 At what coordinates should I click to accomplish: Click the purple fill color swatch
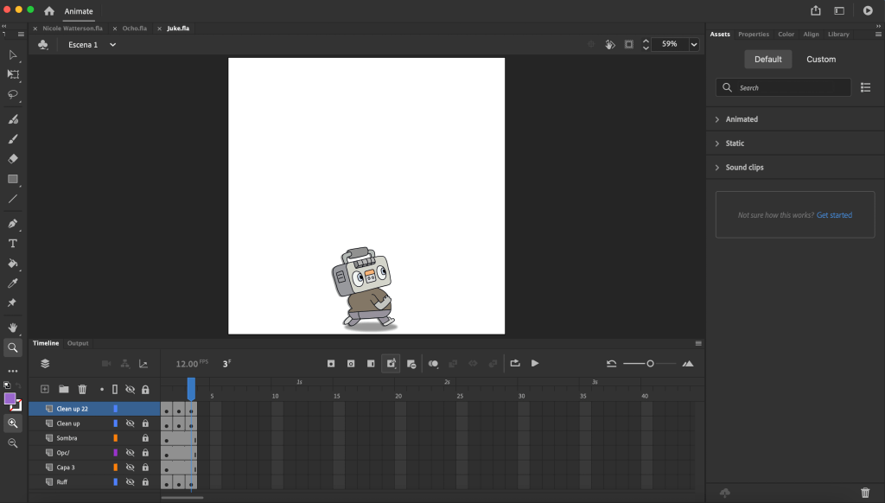[10, 398]
